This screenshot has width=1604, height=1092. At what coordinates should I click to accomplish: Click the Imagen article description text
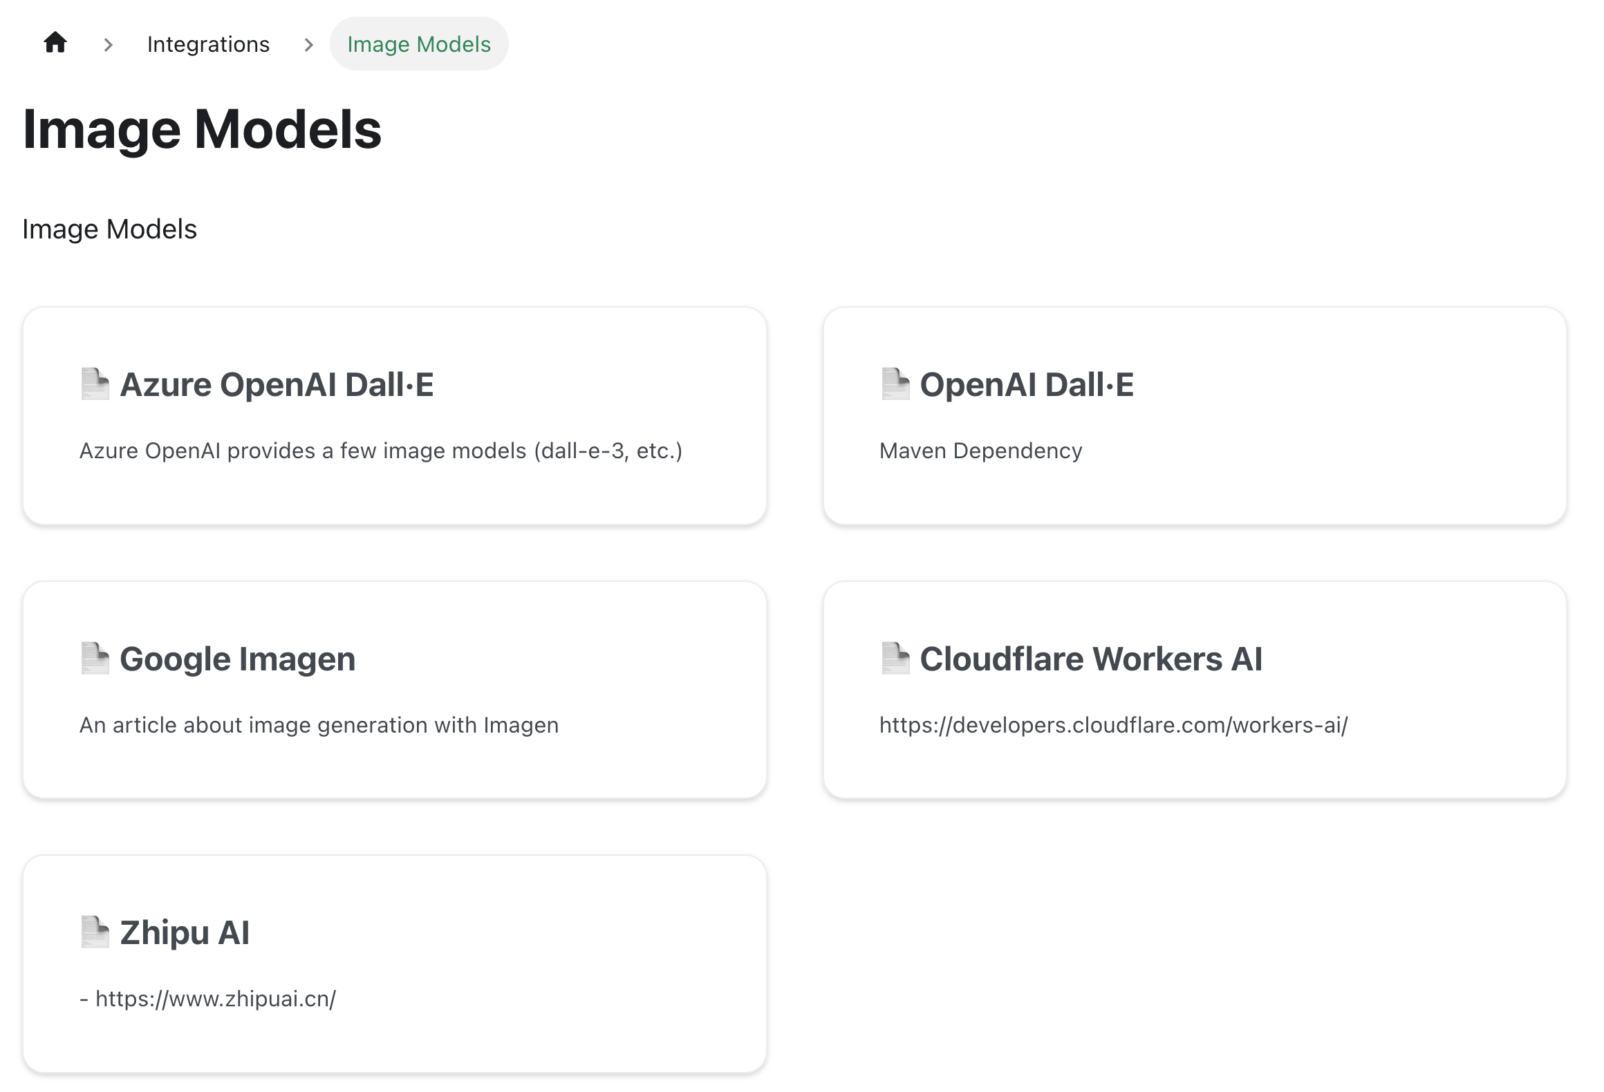coord(319,725)
